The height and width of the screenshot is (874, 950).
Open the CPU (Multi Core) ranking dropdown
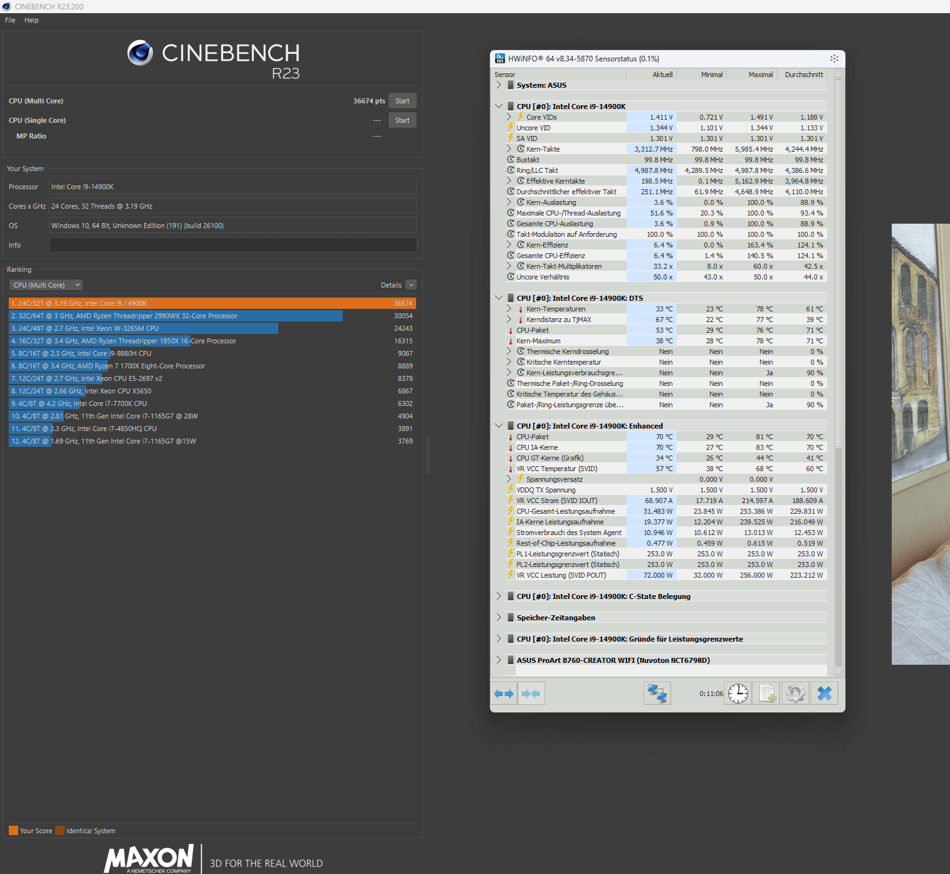45,284
